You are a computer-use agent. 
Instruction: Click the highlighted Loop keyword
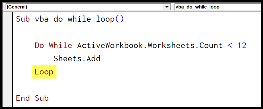click(44, 72)
